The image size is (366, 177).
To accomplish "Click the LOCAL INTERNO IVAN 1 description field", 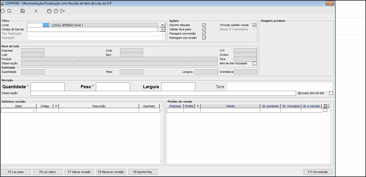I will (104, 25).
